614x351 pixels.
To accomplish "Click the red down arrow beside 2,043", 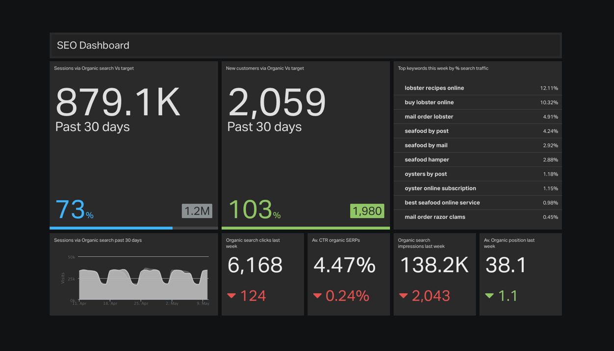I will point(404,296).
